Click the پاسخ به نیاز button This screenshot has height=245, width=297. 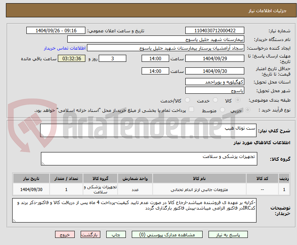tap(228, 235)
